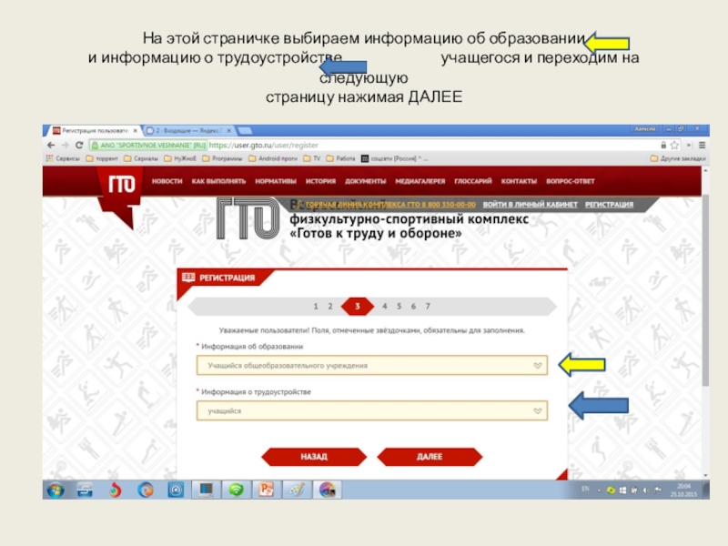The image size is (728, 546).
Task: Open the НуЖноЕ bookmarks folder
Action: [179, 158]
